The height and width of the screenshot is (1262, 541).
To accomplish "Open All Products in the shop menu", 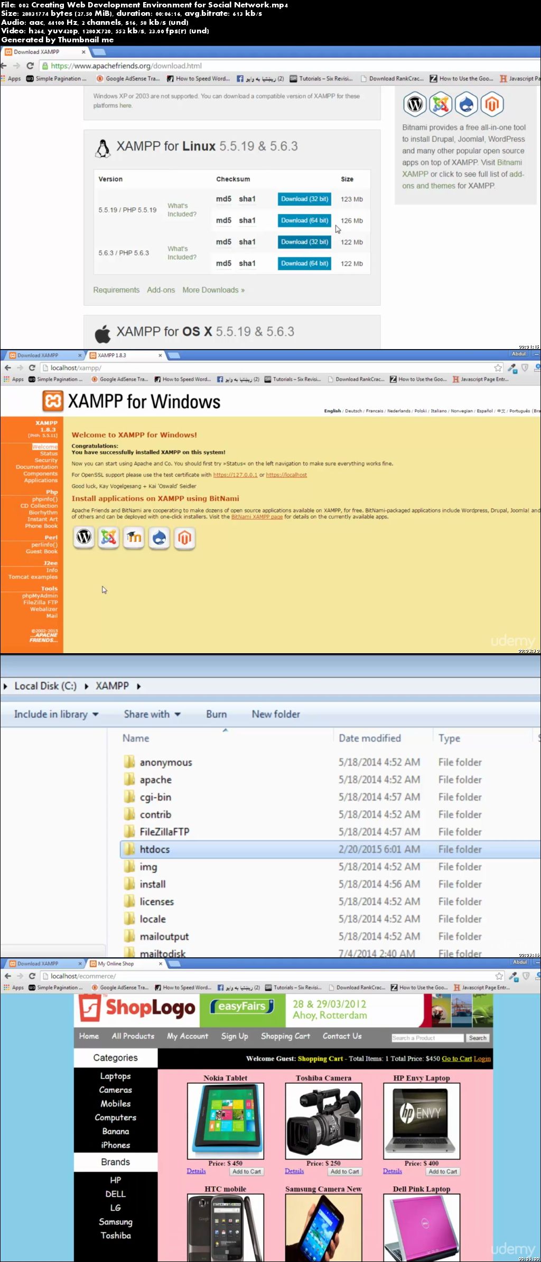I will [x=133, y=1036].
